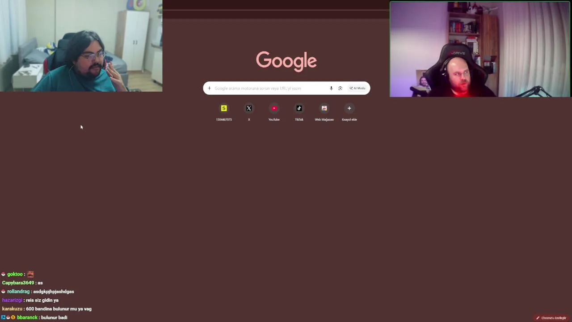Image resolution: width=572 pixels, height=322 pixels.
Task: Click chat username goktoo
Action: tap(15, 274)
